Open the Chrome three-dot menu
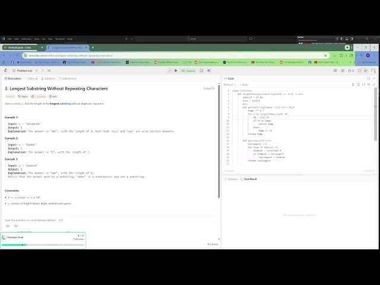 (375, 55)
